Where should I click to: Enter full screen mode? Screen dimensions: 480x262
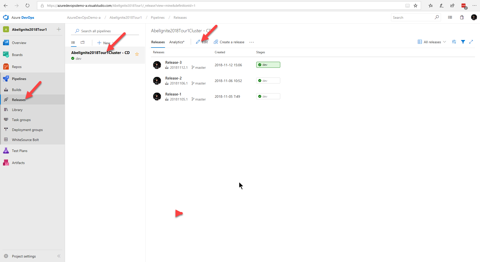(x=471, y=42)
